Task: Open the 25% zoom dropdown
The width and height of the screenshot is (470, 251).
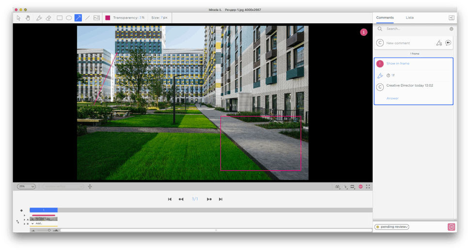Action: pyautogui.click(x=26, y=187)
